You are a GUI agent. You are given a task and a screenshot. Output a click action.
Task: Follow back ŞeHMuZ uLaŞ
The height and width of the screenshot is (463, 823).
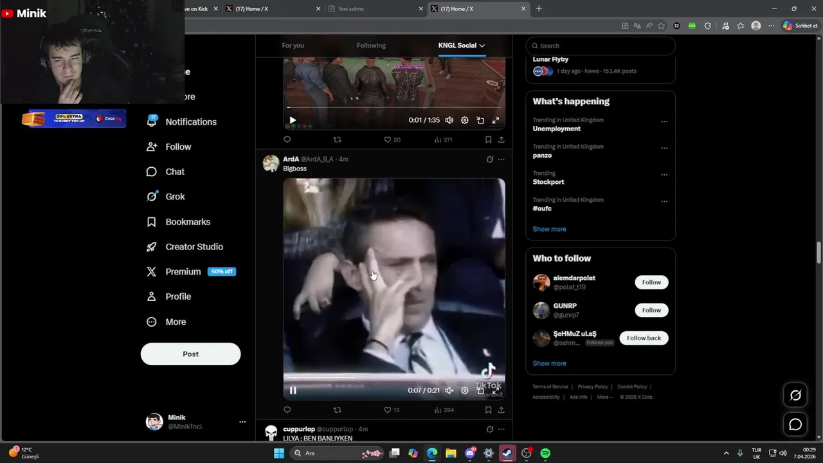click(644, 338)
